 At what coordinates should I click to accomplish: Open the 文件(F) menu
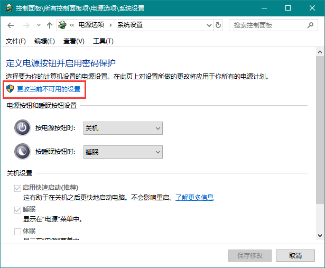(x=16, y=41)
